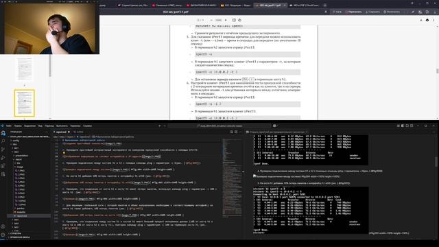Open the Copilot chat icon in VS Code title bar

pos(274,126)
